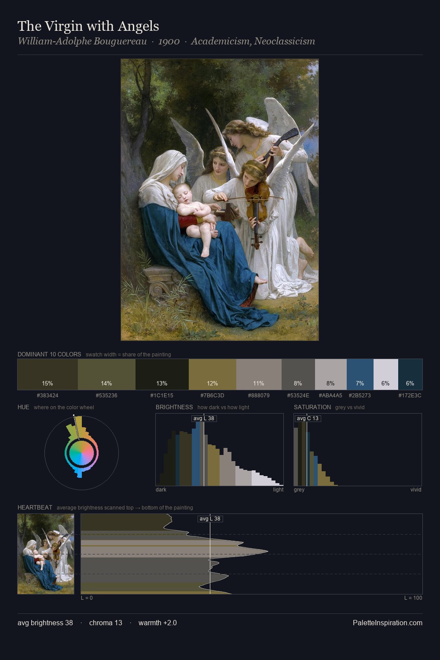
Task: Select the #1C1E15 near-black swatch
Action: tap(162, 374)
